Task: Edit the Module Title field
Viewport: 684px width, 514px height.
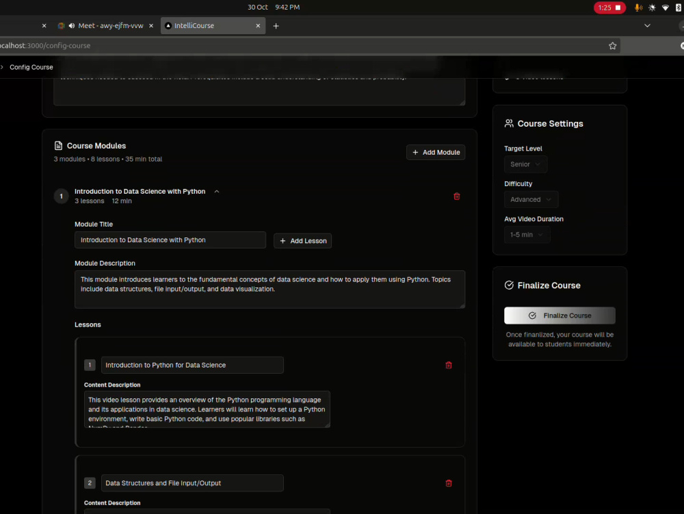Action: tap(170, 240)
